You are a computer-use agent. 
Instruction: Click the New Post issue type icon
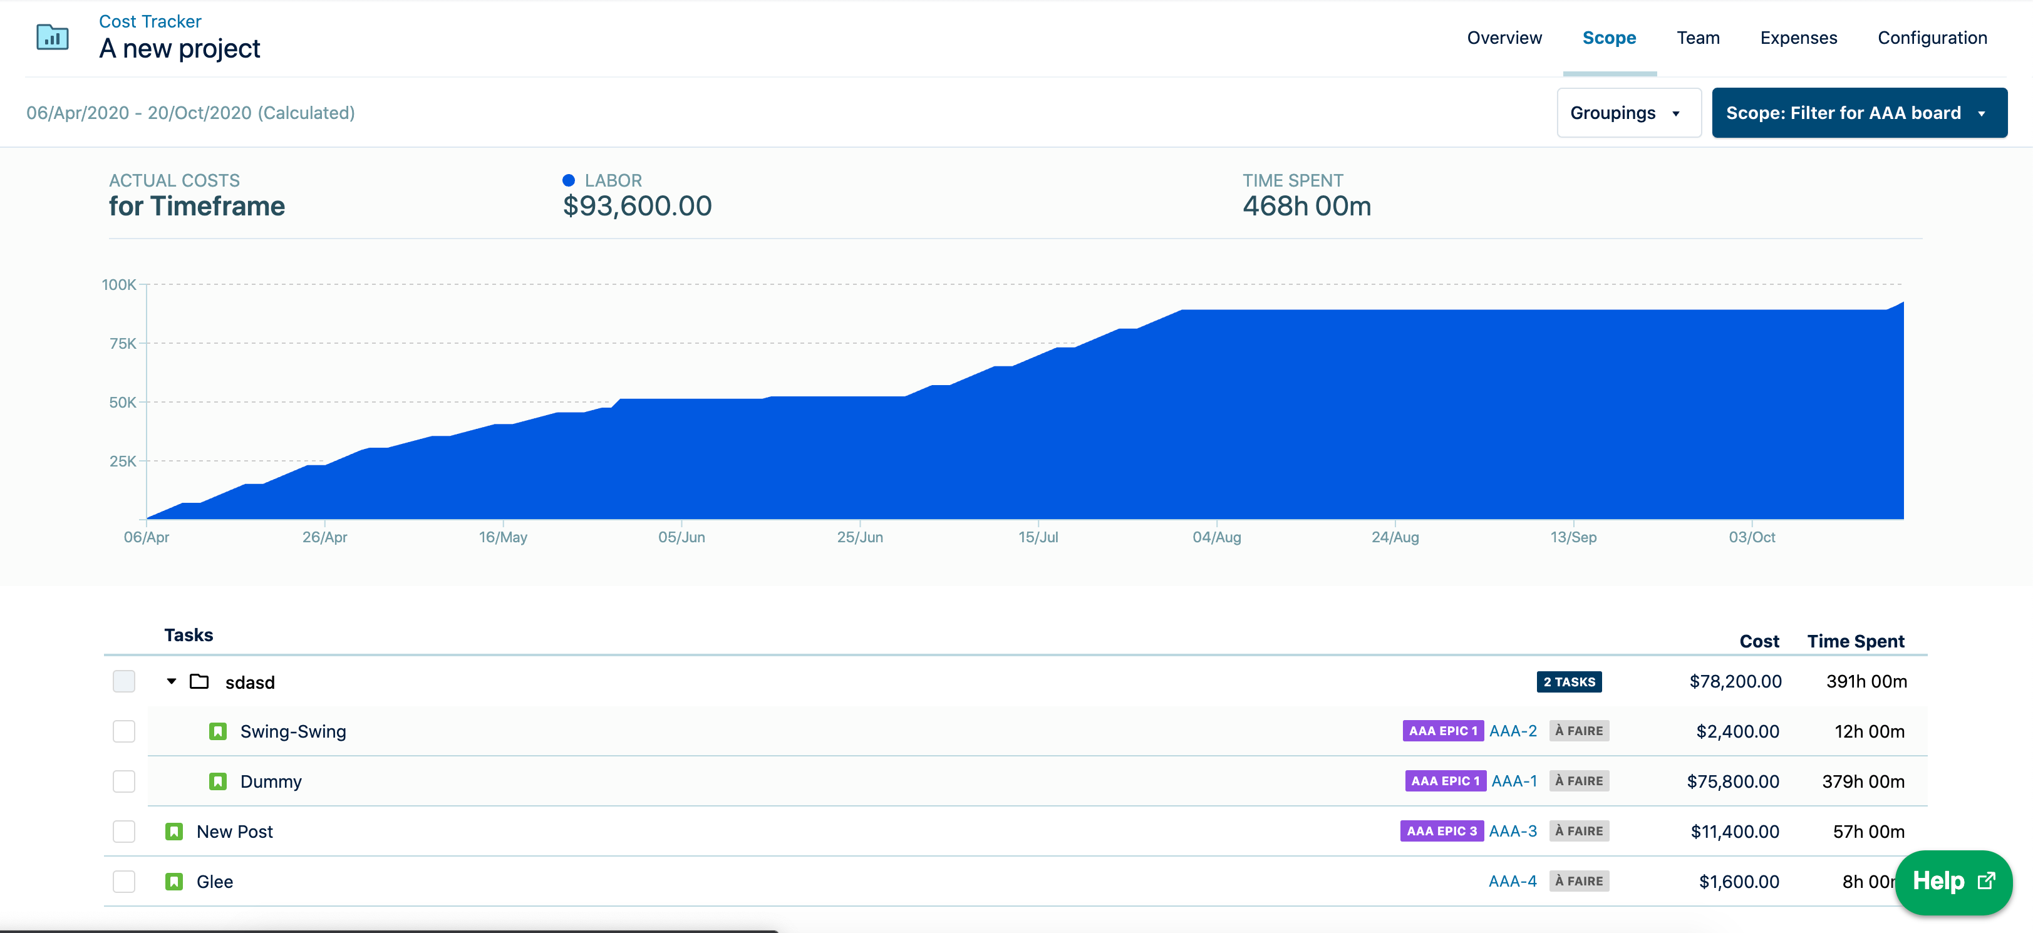pos(173,830)
